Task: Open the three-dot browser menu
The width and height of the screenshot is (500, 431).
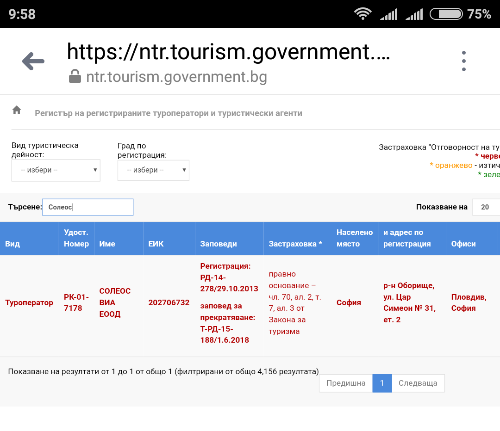Action: click(463, 61)
